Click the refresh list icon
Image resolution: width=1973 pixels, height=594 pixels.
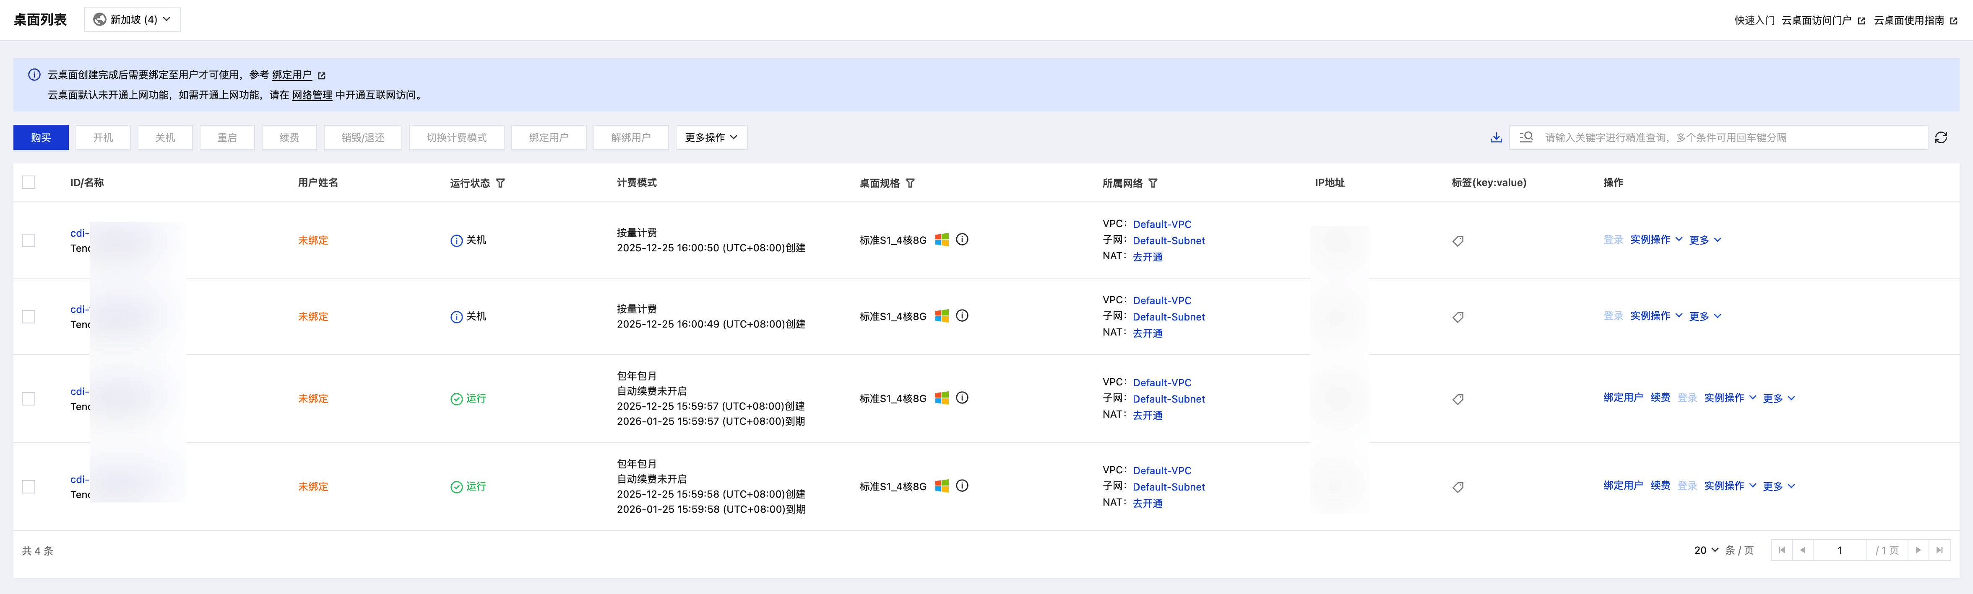(1940, 137)
